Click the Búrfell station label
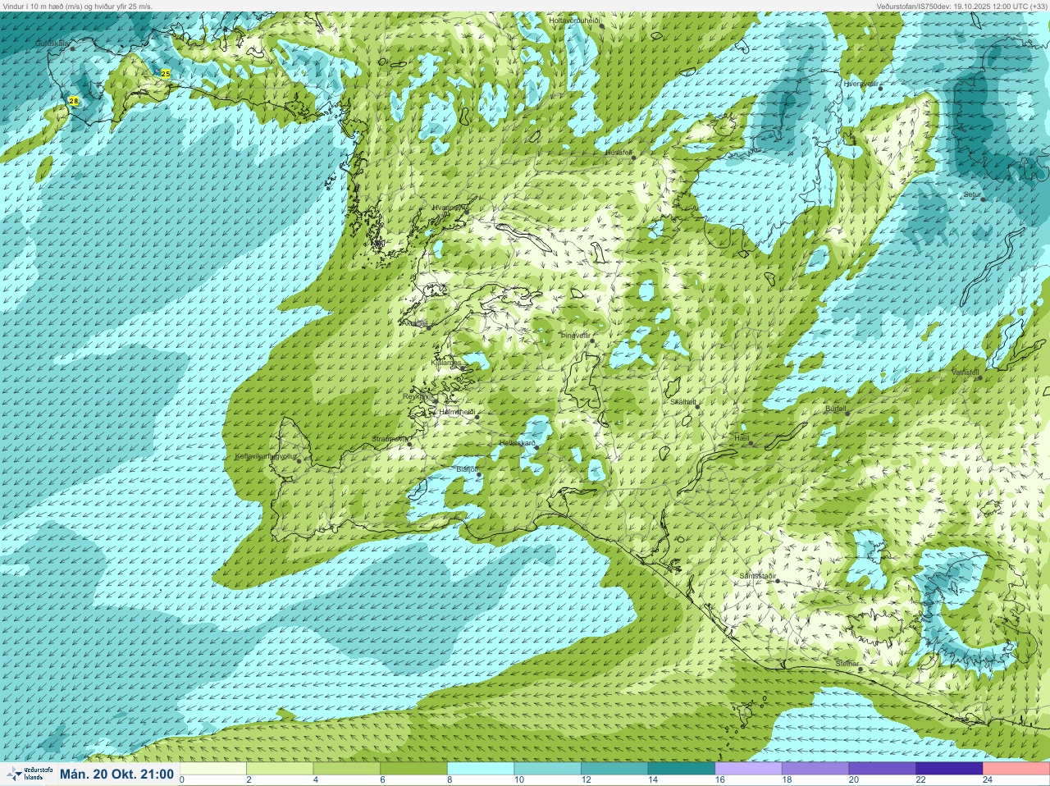The image size is (1050, 786). point(835,408)
